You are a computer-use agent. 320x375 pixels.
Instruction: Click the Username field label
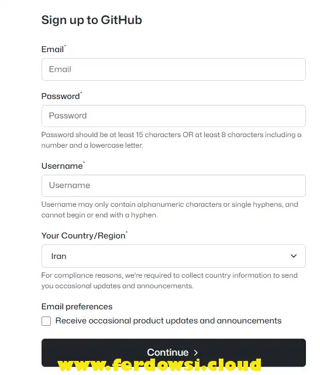click(63, 166)
